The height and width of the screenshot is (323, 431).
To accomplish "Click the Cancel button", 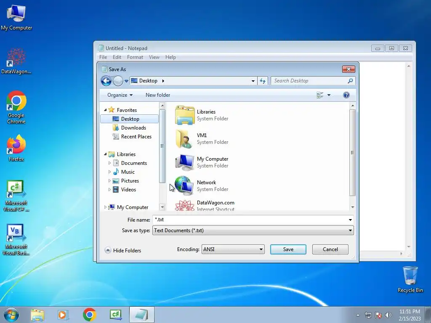I will pyautogui.click(x=330, y=249).
